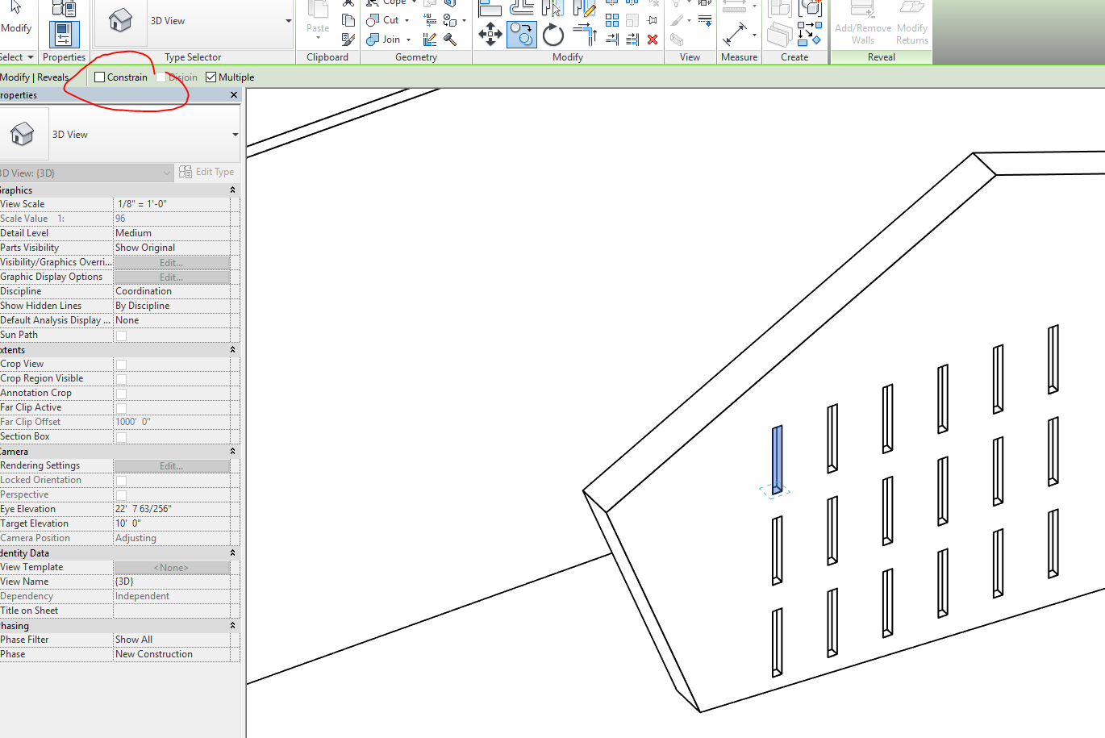Toggle the Crop View checkbox

(x=121, y=365)
